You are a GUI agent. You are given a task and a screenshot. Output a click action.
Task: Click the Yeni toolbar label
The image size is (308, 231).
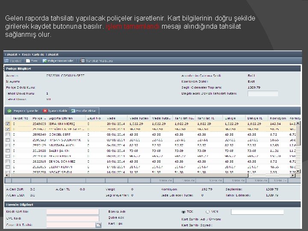coord(34,61)
